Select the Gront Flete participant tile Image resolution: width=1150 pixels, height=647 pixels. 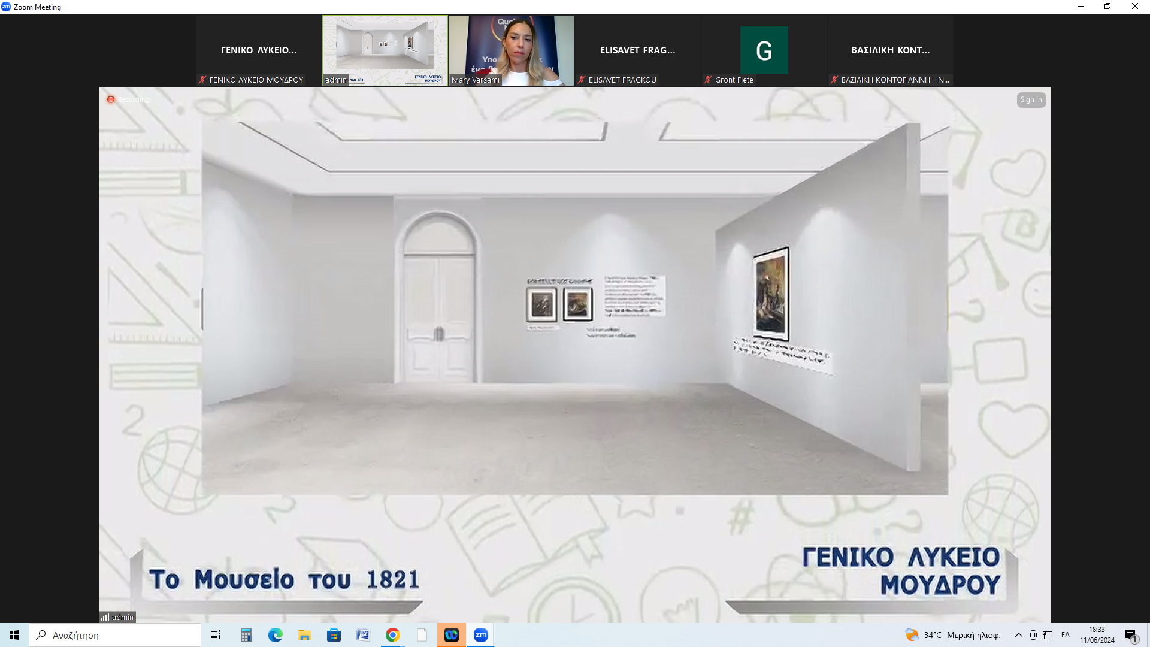764,51
